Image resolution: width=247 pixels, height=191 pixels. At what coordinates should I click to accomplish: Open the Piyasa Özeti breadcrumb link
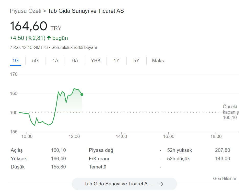(26, 11)
